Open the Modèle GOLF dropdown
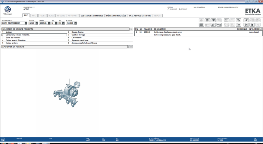 pos(36,23)
